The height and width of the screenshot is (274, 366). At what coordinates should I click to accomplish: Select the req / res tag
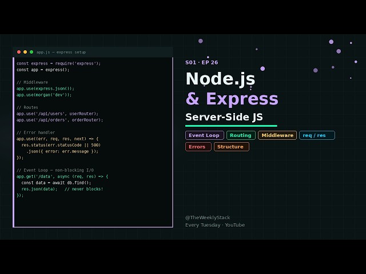point(317,135)
